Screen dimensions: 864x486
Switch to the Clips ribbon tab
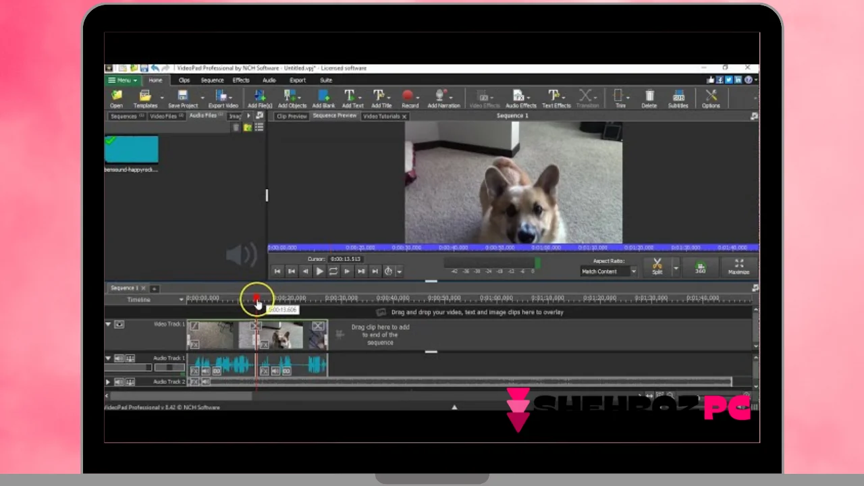(x=184, y=80)
